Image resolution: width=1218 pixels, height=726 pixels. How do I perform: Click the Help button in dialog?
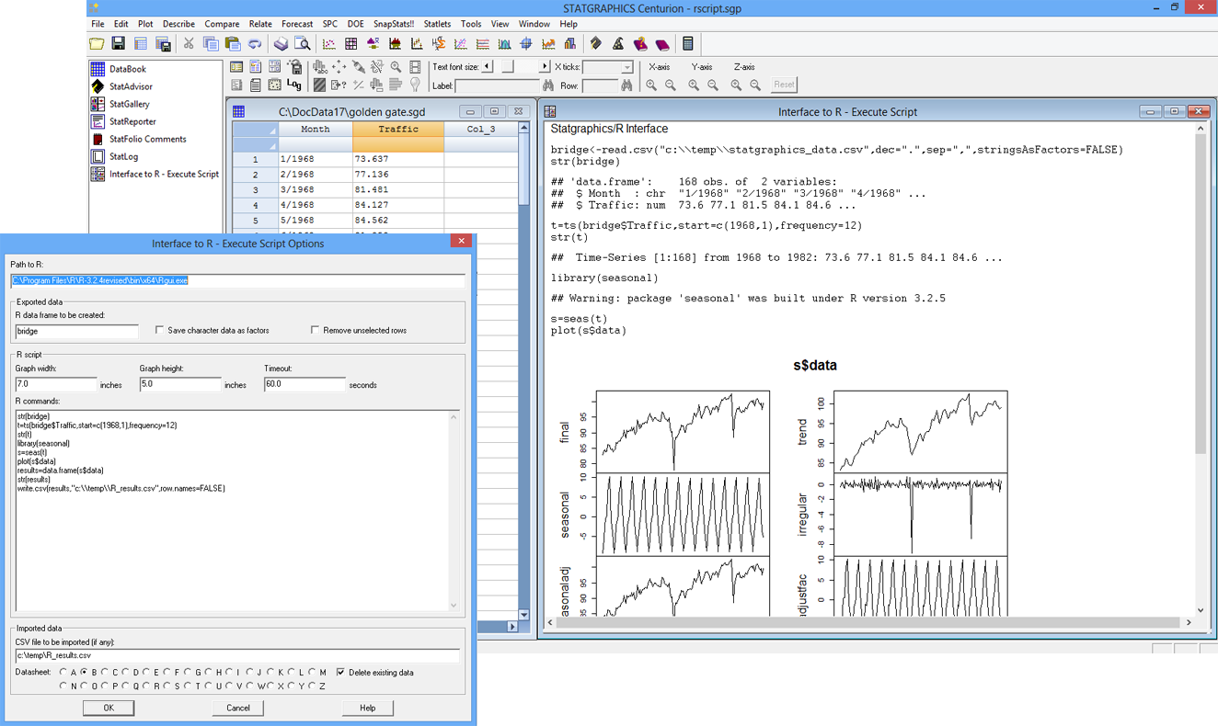[367, 708]
